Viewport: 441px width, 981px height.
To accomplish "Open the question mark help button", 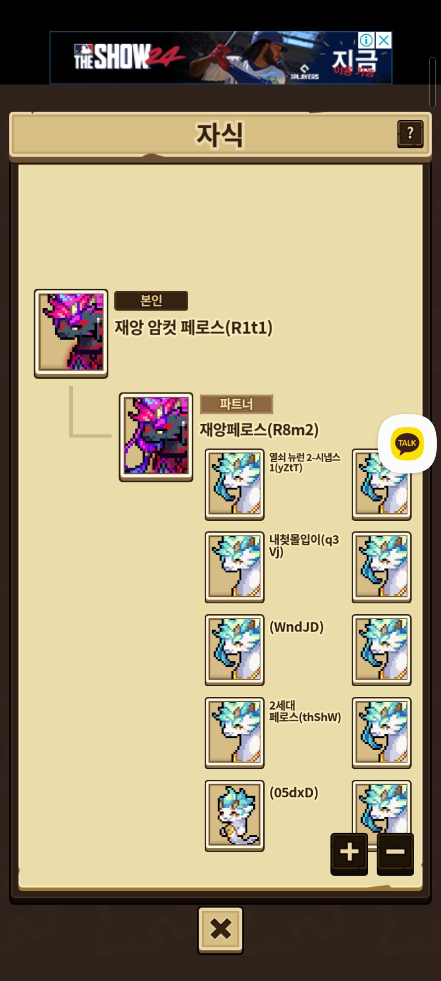I will (x=410, y=134).
